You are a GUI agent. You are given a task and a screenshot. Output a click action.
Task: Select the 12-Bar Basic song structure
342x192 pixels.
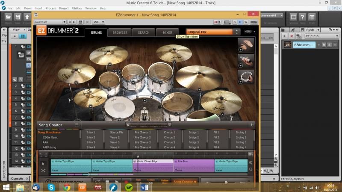tap(50, 137)
